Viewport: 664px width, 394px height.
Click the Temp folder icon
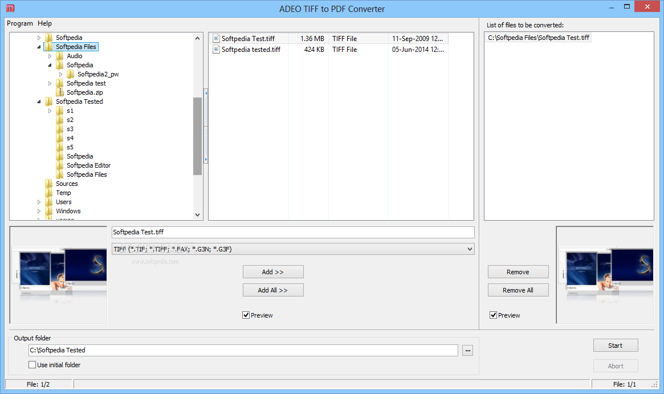[48, 193]
